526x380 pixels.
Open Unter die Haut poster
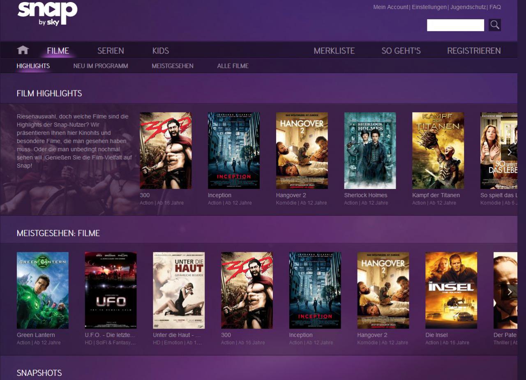pos(179,290)
